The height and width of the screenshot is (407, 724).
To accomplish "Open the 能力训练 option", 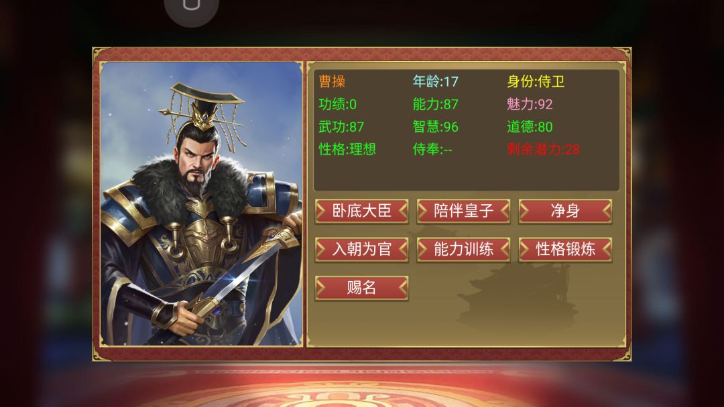I will pos(463,250).
